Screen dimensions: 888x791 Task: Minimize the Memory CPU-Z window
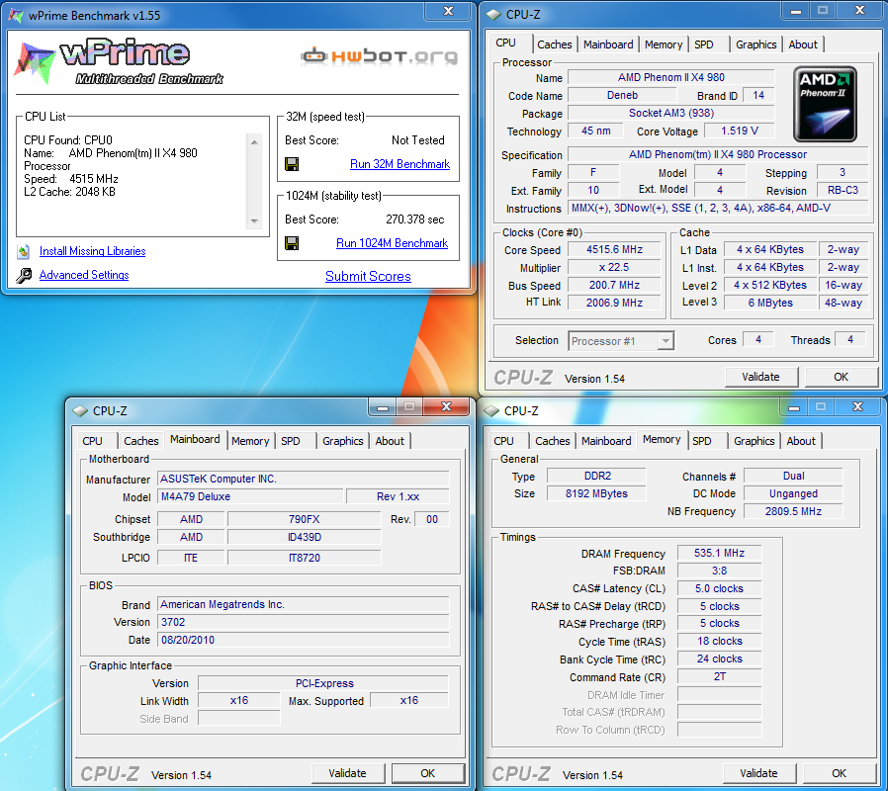[794, 407]
